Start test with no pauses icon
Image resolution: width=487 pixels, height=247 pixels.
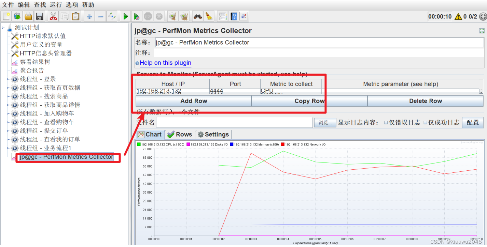point(137,16)
